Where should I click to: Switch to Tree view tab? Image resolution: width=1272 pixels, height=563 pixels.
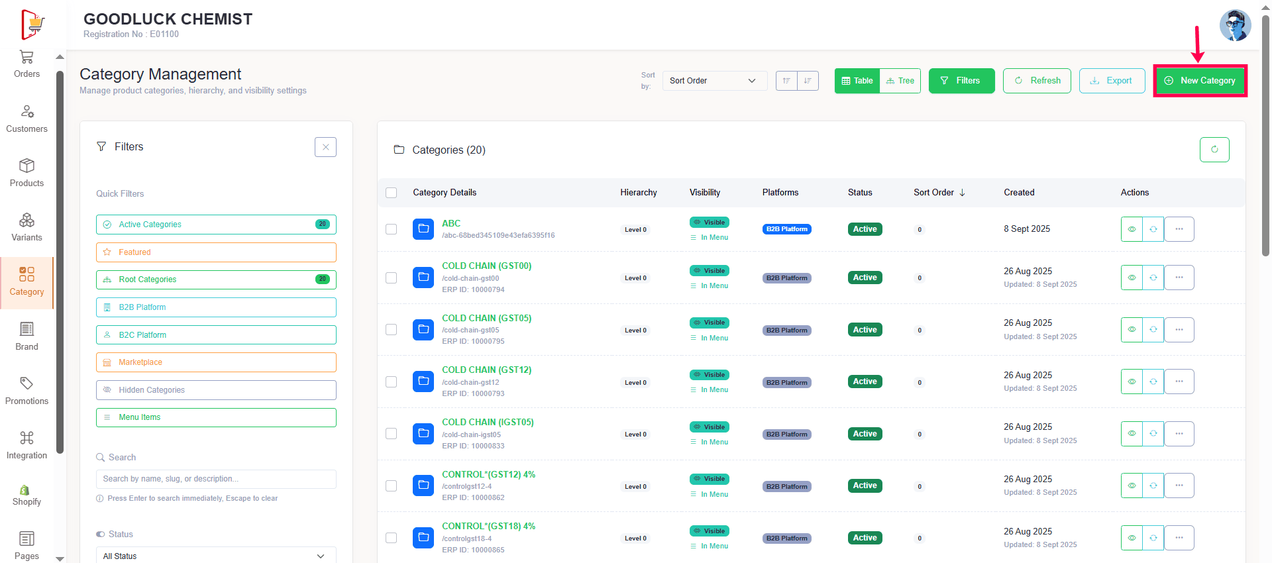coord(900,81)
